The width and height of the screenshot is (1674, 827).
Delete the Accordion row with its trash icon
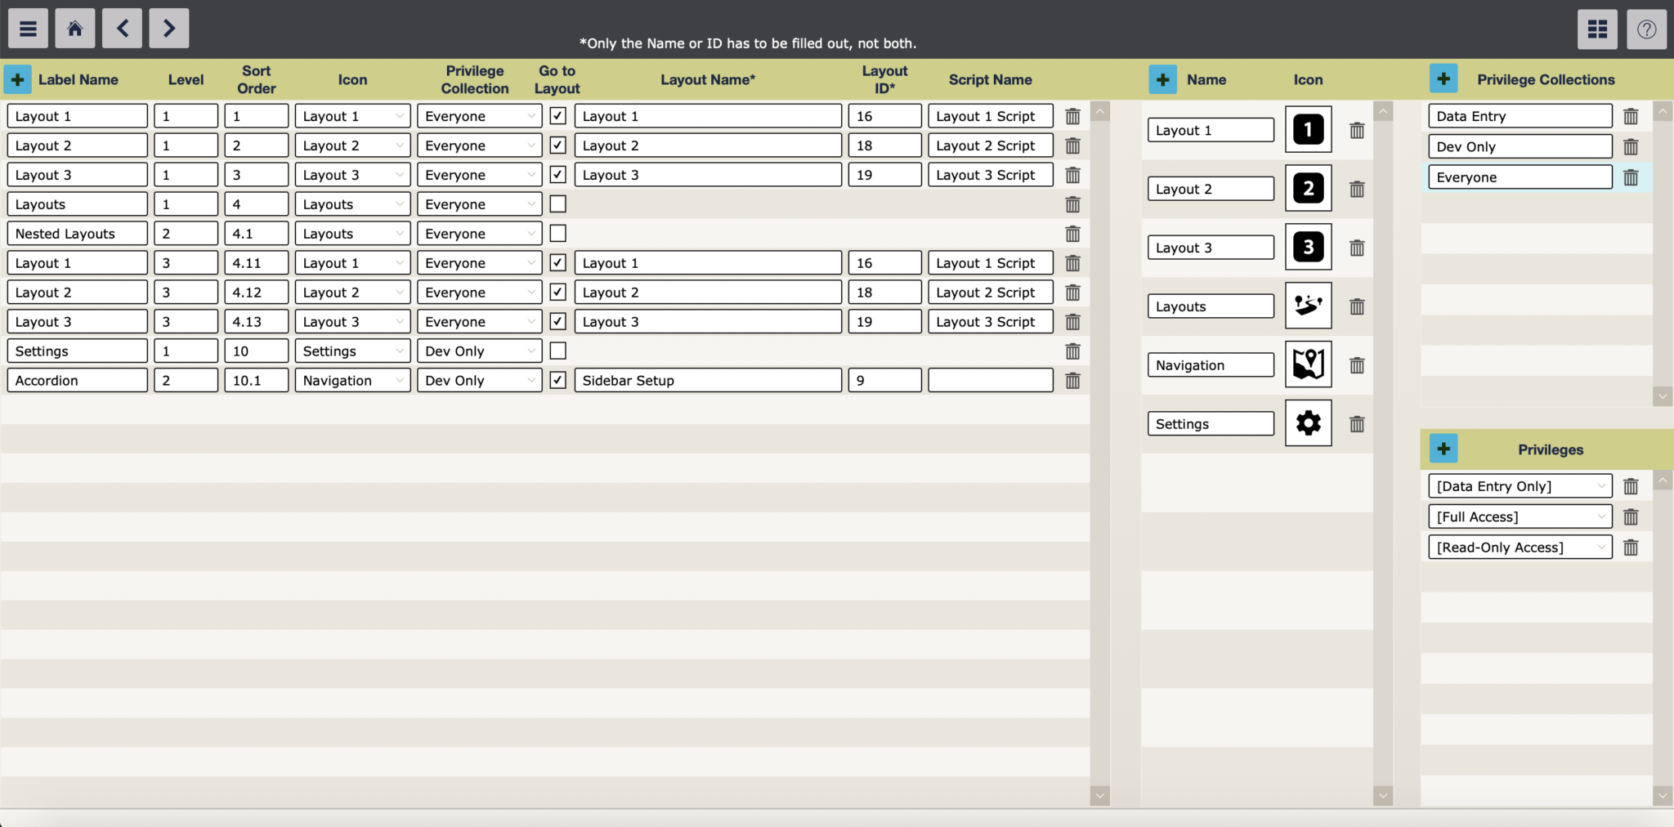tap(1072, 380)
